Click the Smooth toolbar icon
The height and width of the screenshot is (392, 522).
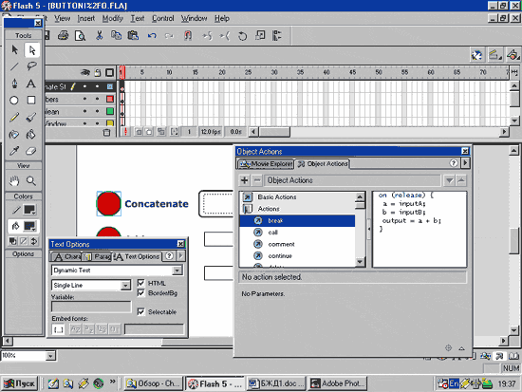click(207, 35)
